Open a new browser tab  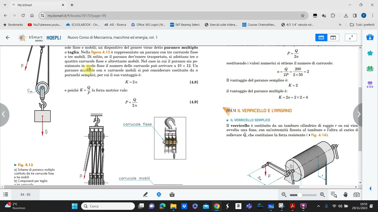tap(72, 5)
